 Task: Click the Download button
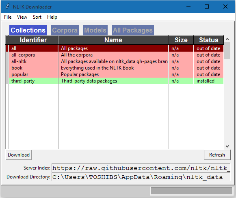[19, 155]
